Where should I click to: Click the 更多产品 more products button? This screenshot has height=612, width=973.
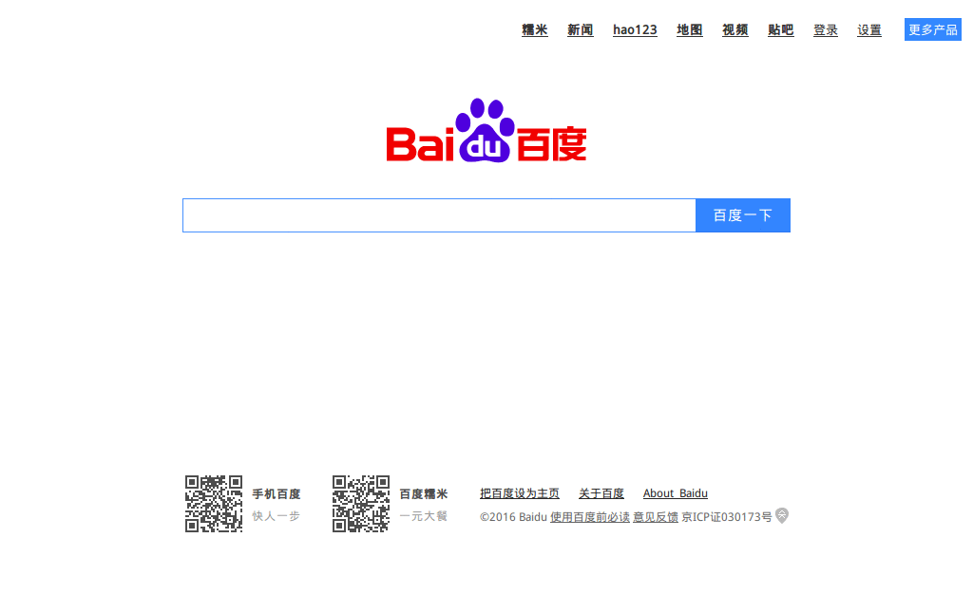pos(933,29)
